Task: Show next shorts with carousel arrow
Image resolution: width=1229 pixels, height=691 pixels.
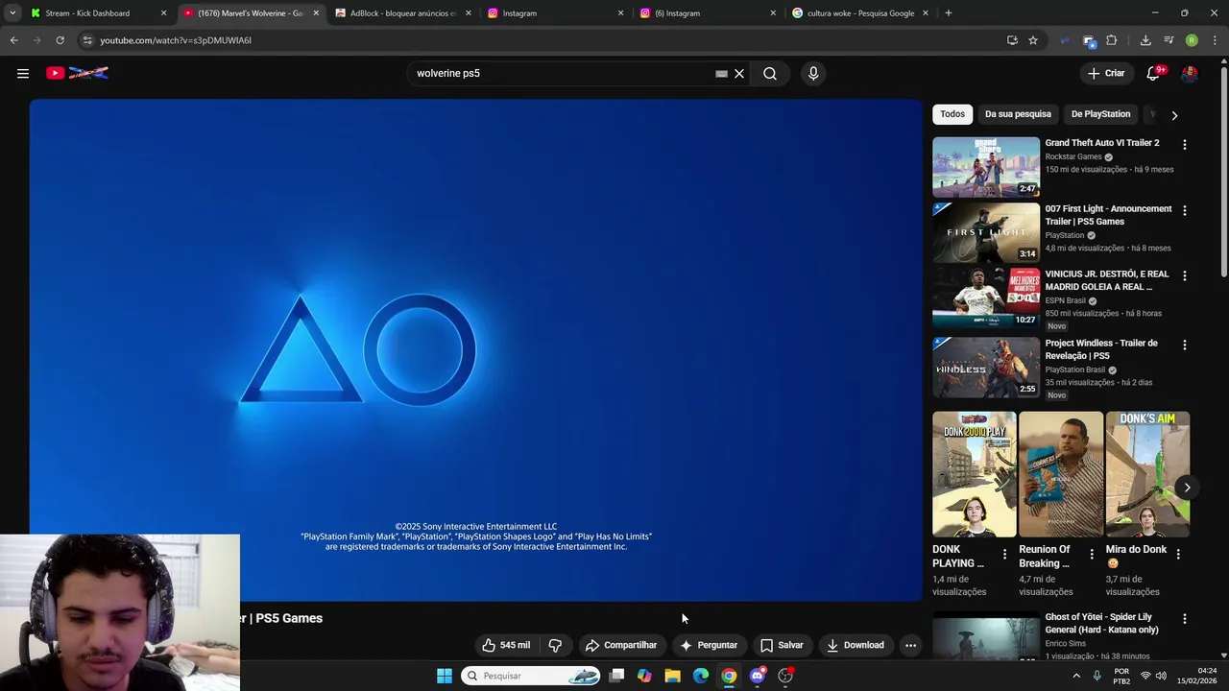Action: coord(1187,488)
